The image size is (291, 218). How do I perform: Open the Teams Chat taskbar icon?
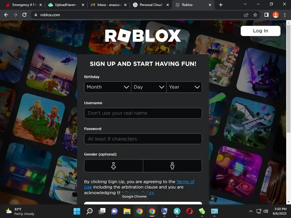click(114, 211)
